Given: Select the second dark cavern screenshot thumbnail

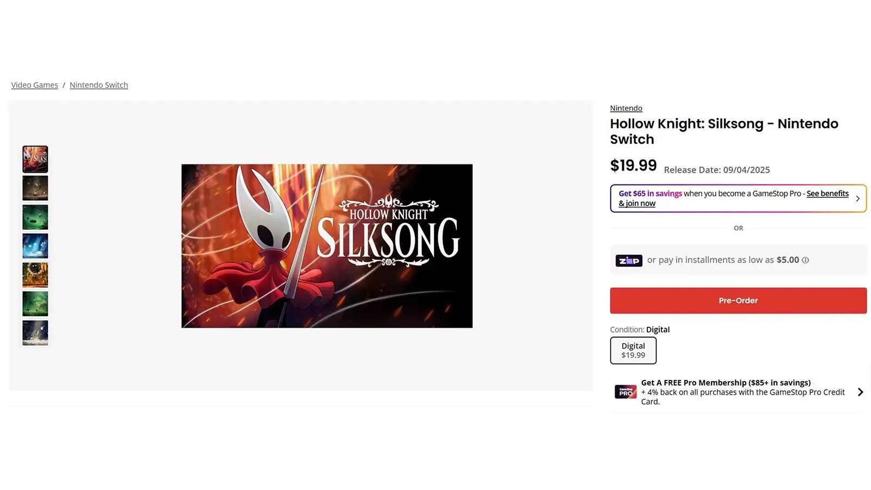Looking at the screenshot, I should 35,188.
